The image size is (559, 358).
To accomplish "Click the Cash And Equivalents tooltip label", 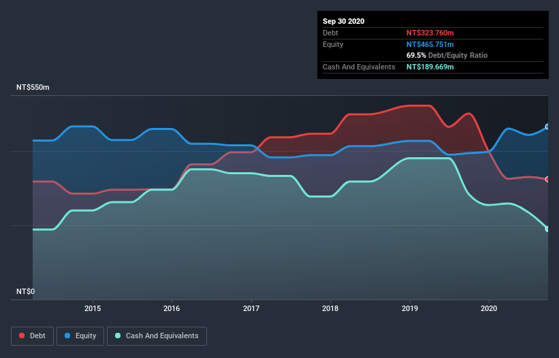I will click(x=359, y=67).
